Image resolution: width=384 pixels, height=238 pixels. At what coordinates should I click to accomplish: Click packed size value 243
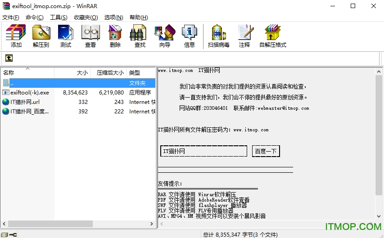coord(119,102)
